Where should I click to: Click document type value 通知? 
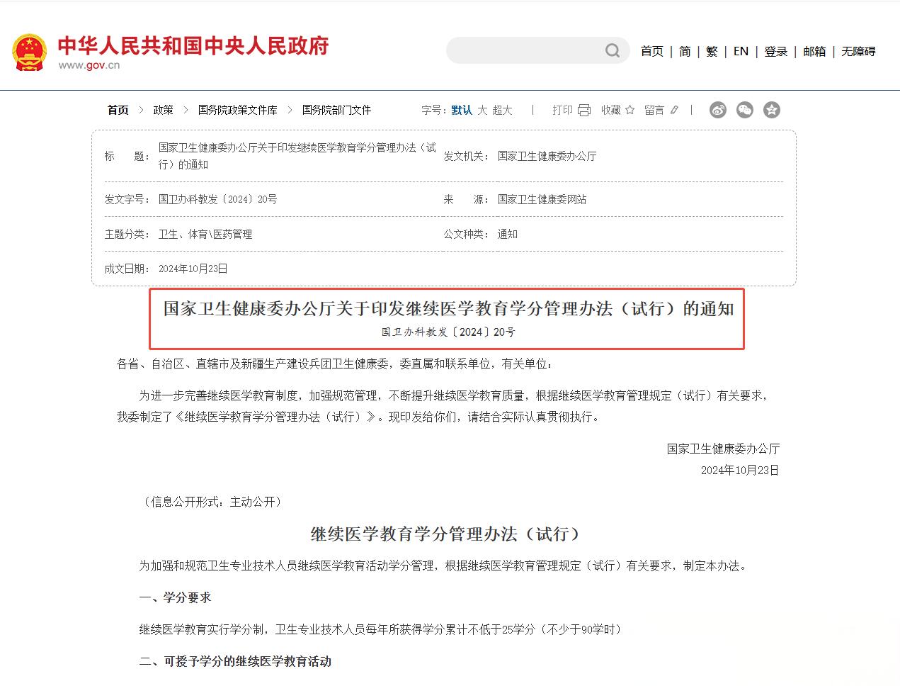point(508,234)
